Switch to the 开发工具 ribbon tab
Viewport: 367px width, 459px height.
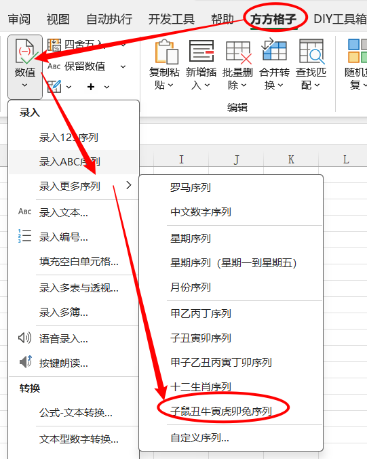172,19
